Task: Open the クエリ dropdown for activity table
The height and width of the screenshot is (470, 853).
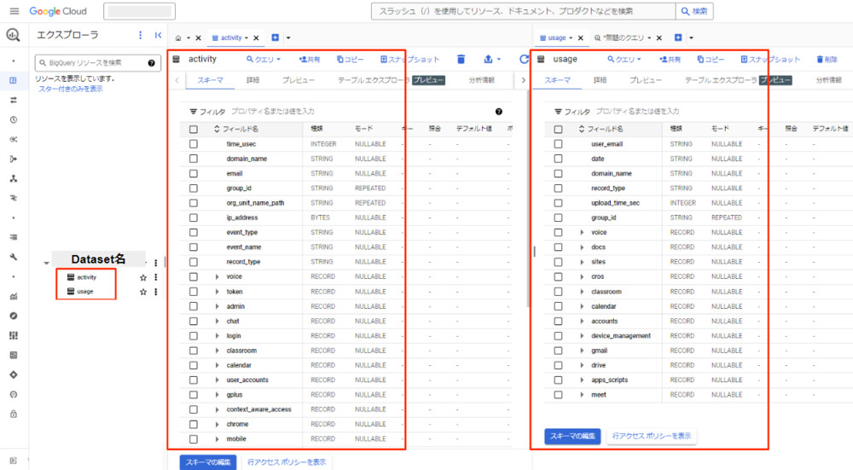Action: click(265, 60)
